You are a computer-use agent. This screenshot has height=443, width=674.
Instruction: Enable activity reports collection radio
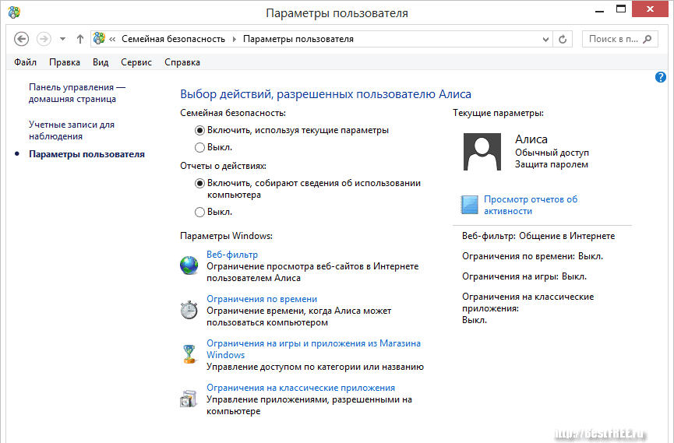[199, 184]
